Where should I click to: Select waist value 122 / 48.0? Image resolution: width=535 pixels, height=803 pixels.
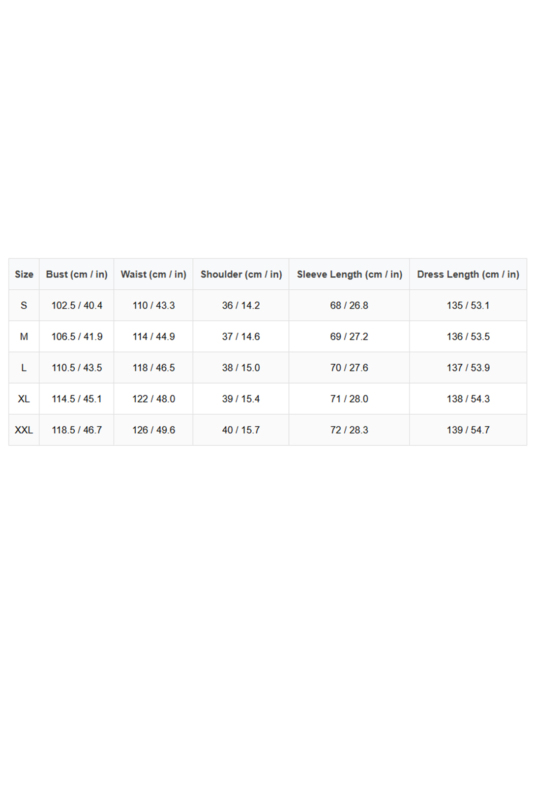point(153,399)
